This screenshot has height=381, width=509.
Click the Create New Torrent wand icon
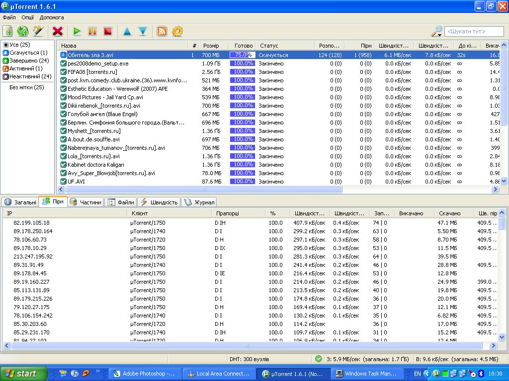[38, 31]
